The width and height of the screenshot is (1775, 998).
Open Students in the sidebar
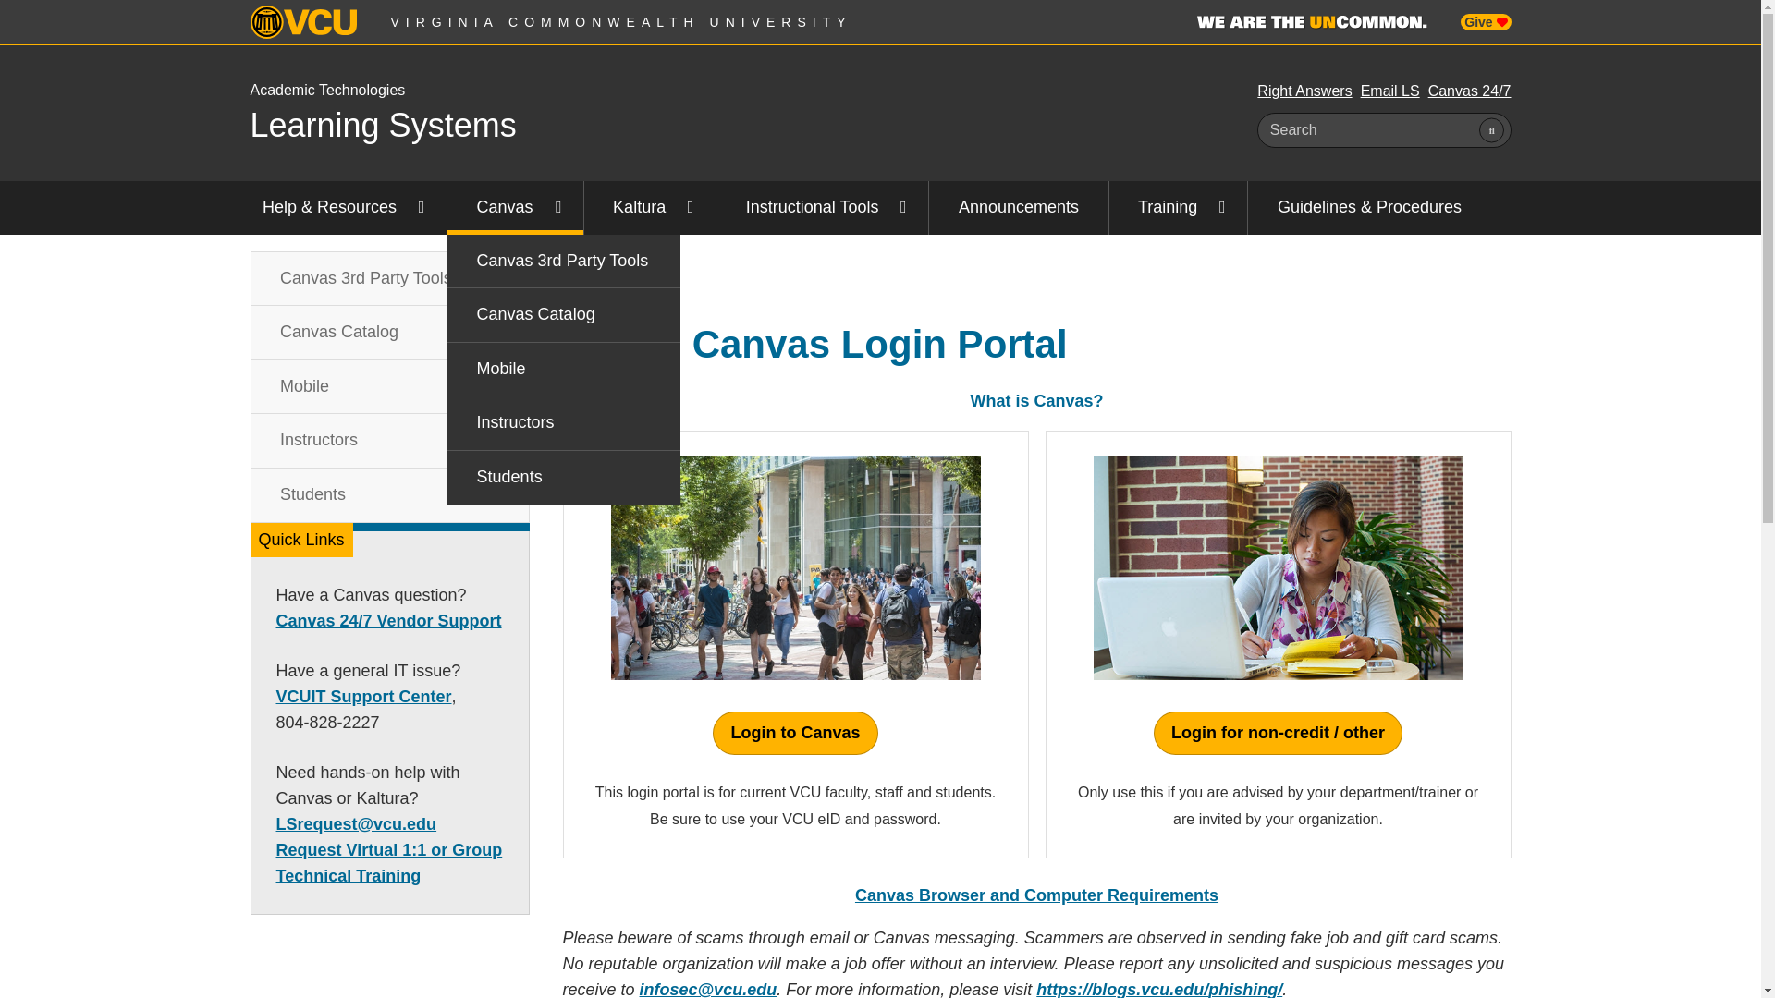pos(349,494)
